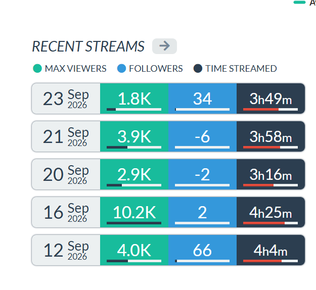
Task: Open the 23 Sep 2026 stream
Action: [168, 99]
